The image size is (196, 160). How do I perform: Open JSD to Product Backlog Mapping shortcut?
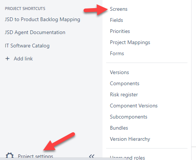pos(42,20)
